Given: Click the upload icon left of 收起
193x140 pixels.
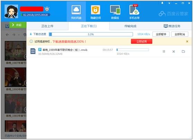Looking at the screenshot, I should coord(7,26).
